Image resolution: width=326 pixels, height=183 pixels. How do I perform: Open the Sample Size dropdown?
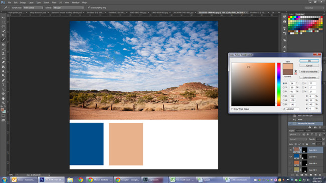(x=33, y=8)
